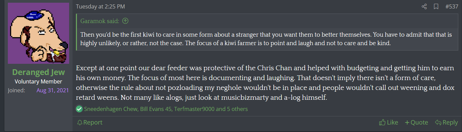This screenshot has height=132, width=462.
Task: Open Bill Evans 45 in reactions list
Action: [x=155, y=109]
